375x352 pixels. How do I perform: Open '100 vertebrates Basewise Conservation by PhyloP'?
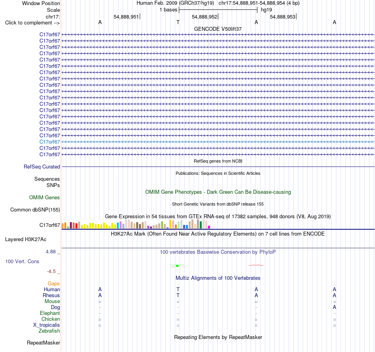[x=218, y=252]
